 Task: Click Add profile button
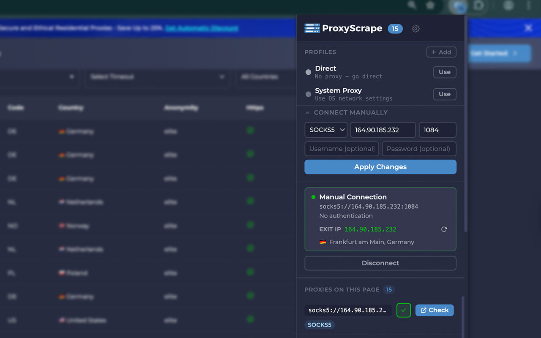pyautogui.click(x=441, y=52)
